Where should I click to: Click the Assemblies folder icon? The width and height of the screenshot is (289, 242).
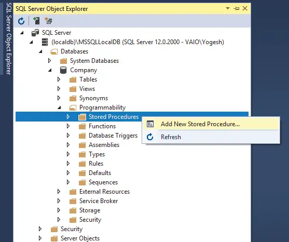[x=82, y=145]
